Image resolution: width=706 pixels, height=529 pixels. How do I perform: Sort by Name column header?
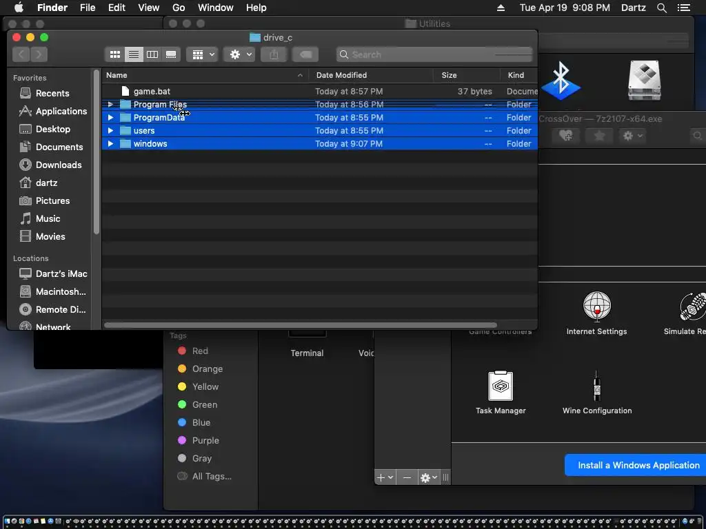coord(205,75)
